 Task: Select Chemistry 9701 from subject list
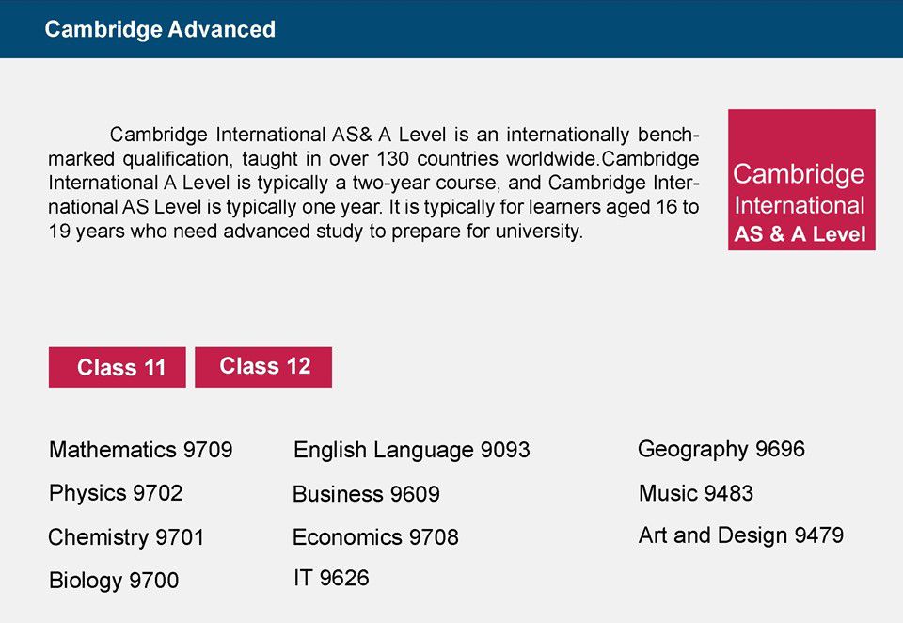click(x=126, y=537)
